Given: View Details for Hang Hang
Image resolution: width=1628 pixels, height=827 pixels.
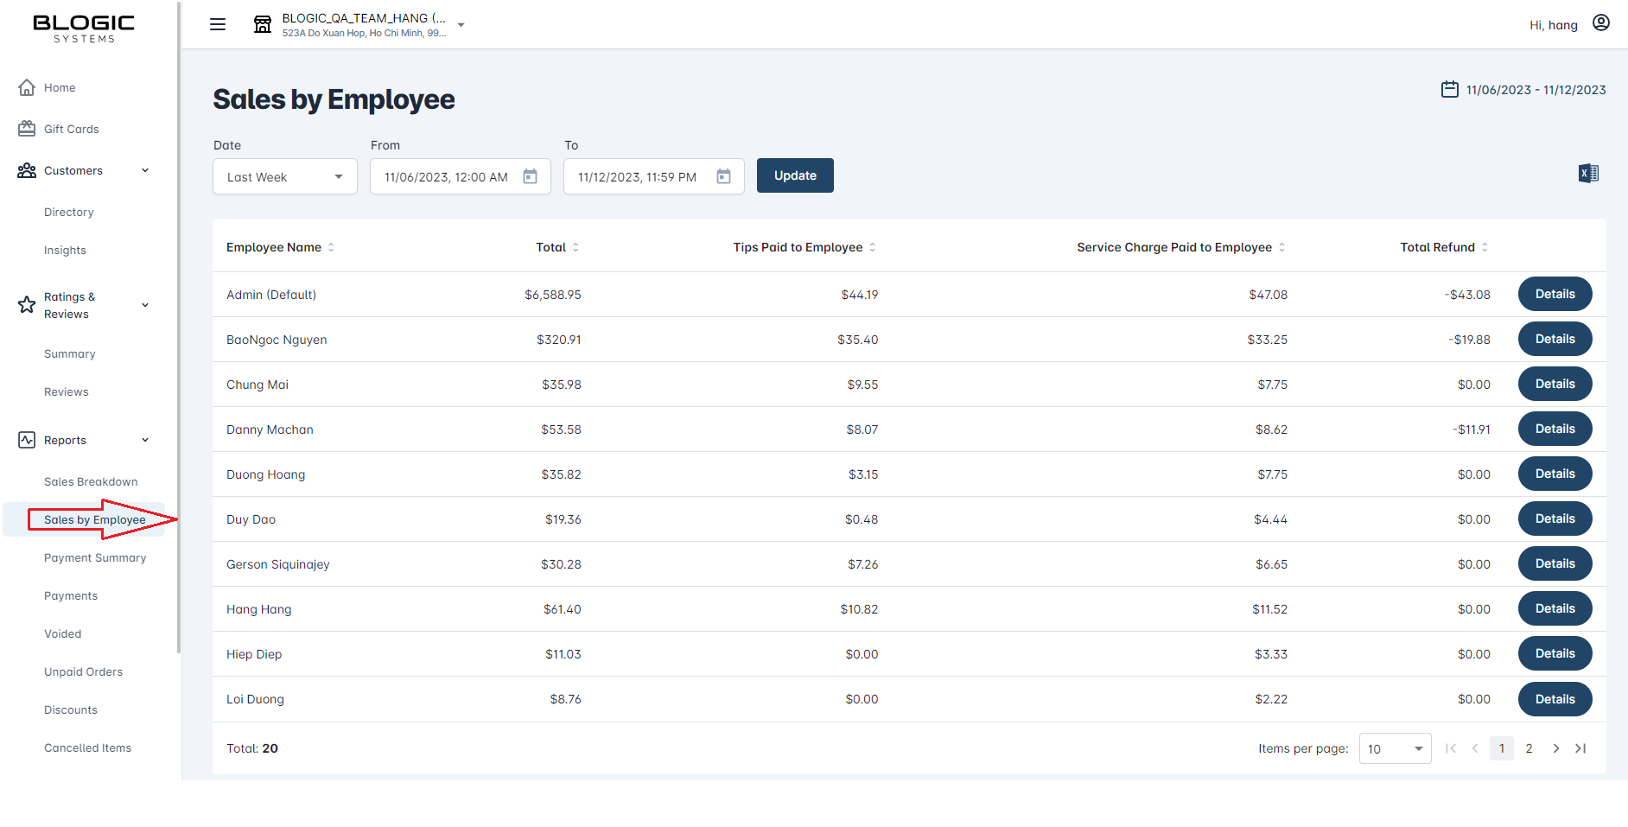Looking at the screenshot, I should click(1555, 608).
